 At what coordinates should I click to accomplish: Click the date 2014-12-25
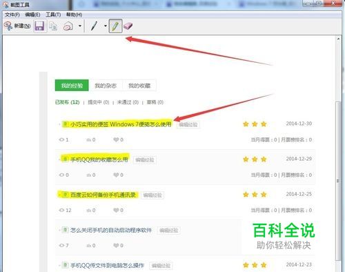tap(299, 194)
